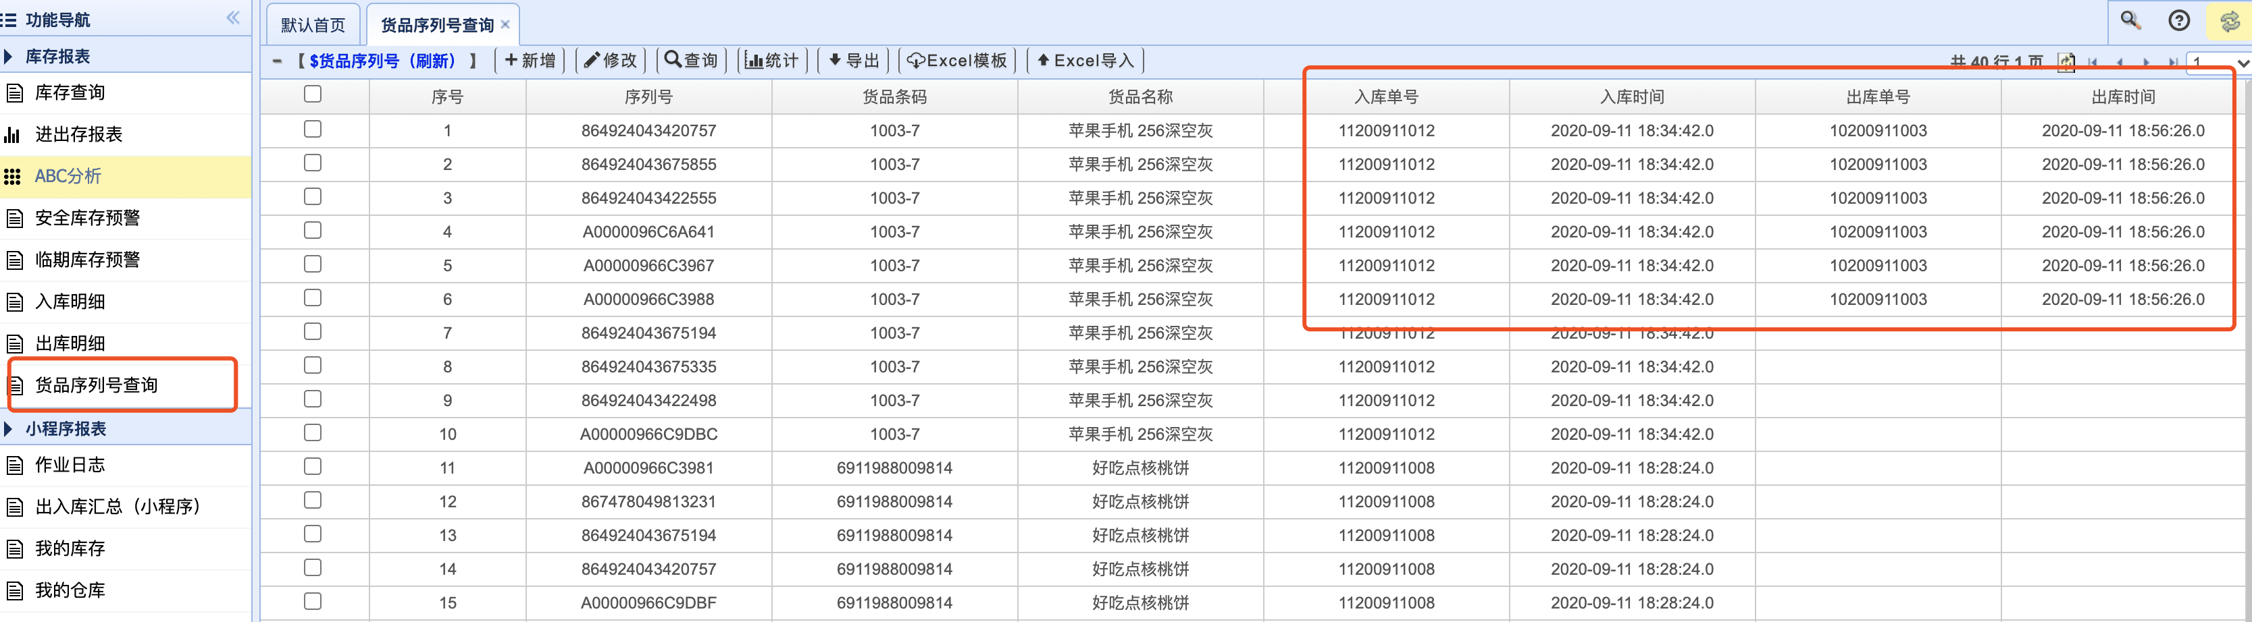This screenshot has height=622, width=2252.
Task: Select the cell A00000966C3981 in row 11
Action: click(x=648, y=468)
